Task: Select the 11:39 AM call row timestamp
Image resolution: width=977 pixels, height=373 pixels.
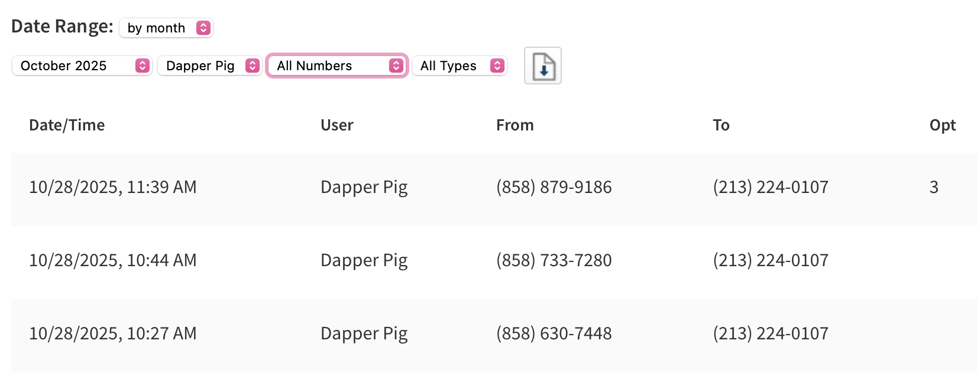Action: (112, 187)
